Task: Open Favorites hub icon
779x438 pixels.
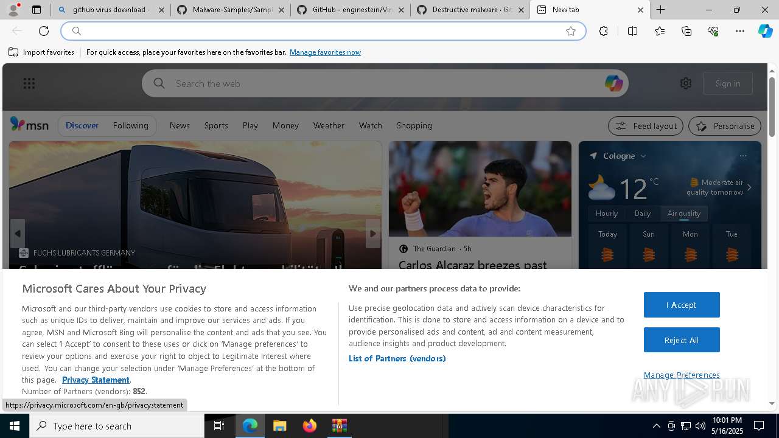Action: pos(660,31)
